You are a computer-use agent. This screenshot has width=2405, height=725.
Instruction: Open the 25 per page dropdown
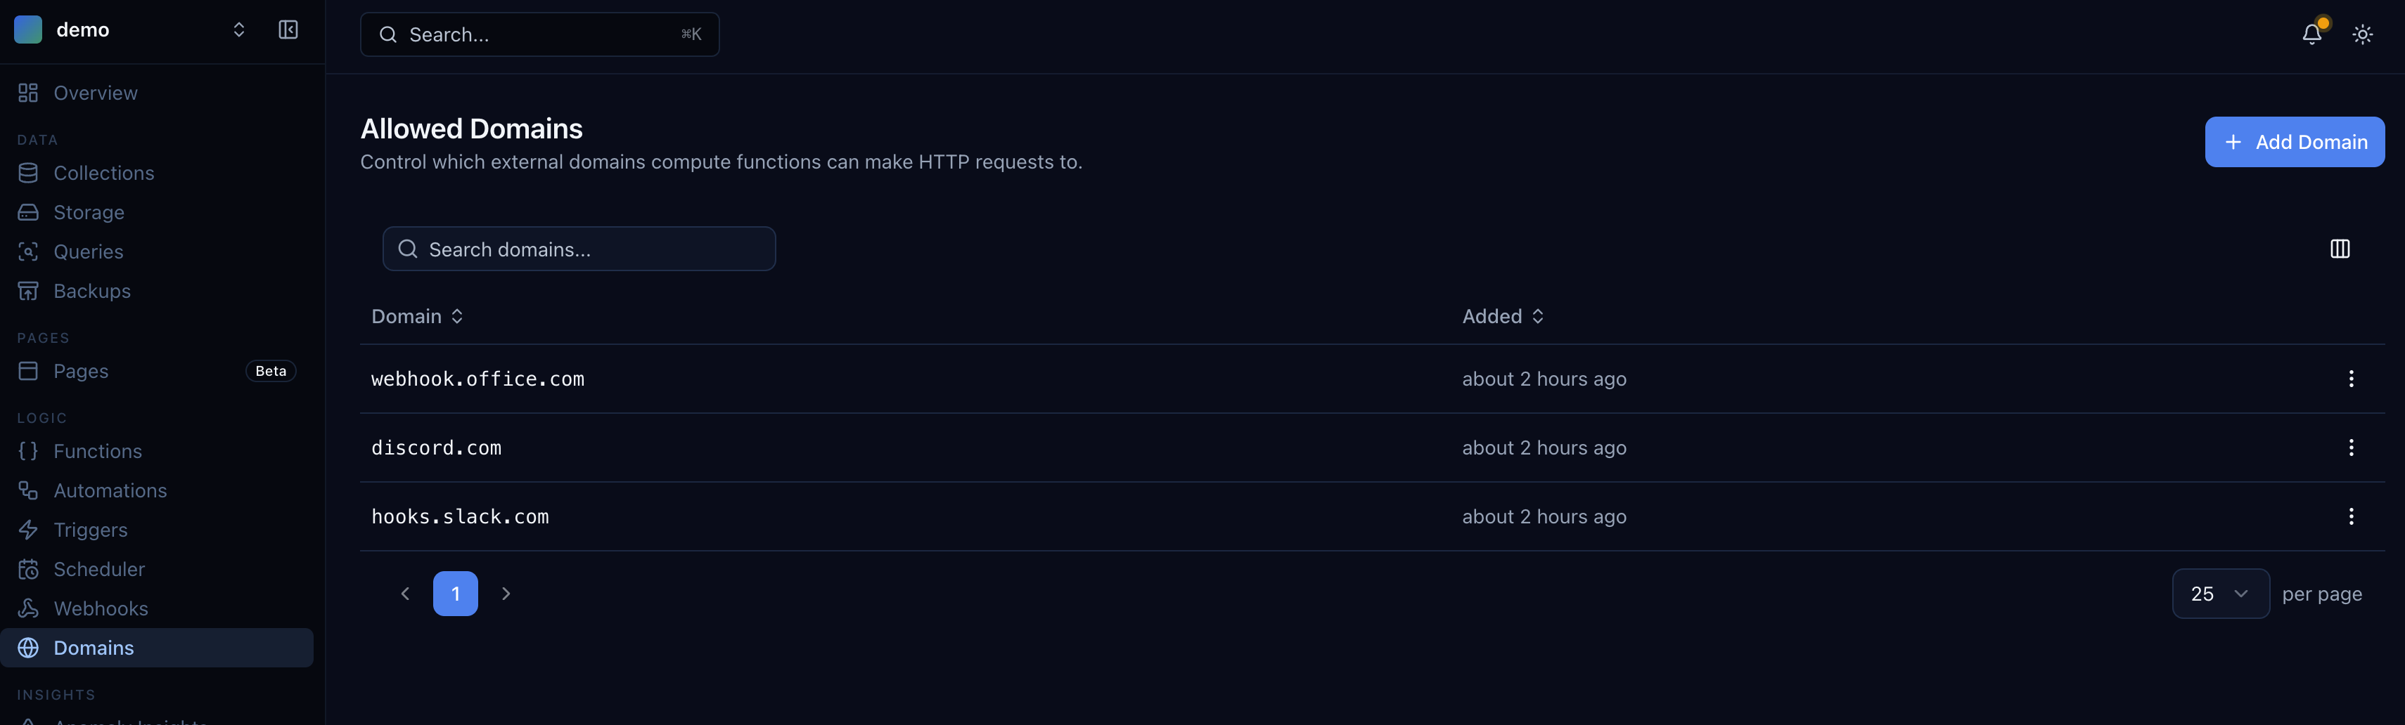tap(2220, 594)
